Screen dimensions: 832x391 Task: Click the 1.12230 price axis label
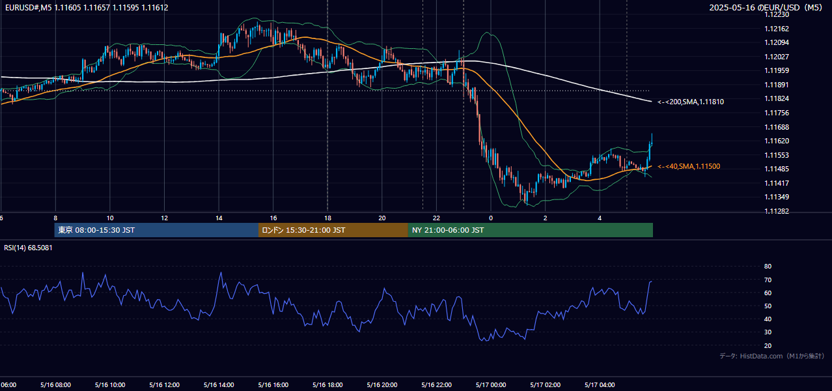[x=777, y=14]
